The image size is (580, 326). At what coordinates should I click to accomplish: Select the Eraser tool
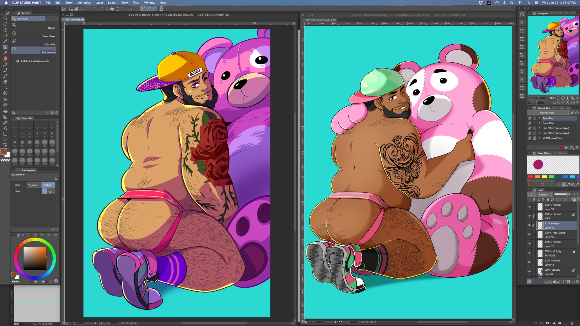coord(5,82)
